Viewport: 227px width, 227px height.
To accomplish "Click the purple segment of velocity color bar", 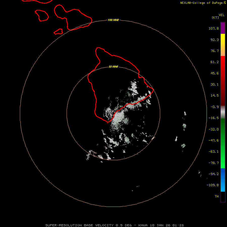I will pyautogui.click(x=223, y=28).
